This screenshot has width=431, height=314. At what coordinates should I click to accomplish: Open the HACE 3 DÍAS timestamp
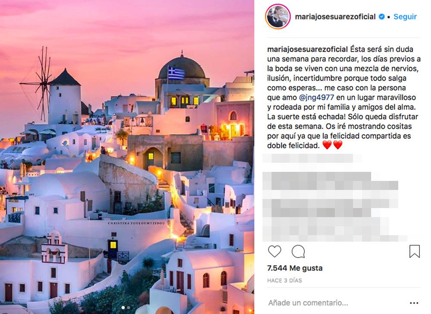coord(284,280)
